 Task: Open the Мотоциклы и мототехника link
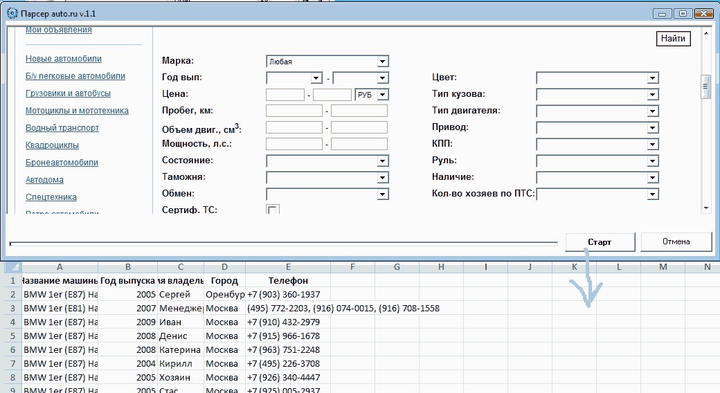click(x=77, y=111)
